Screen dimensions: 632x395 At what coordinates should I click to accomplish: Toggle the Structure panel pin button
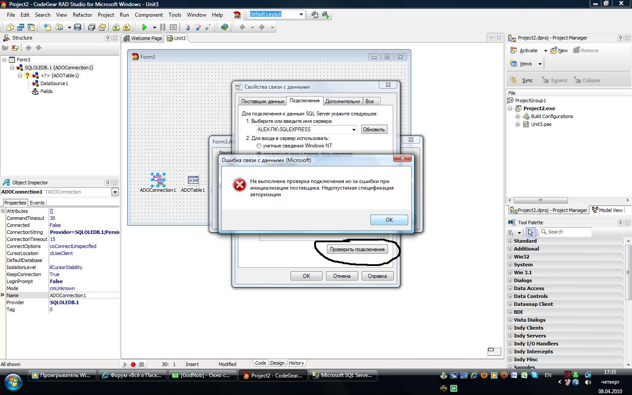(x=108, y=38)
